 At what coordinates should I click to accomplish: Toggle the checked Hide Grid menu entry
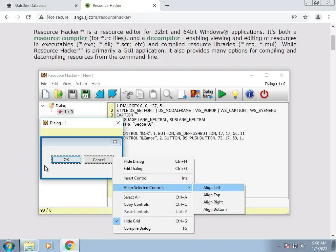(153, 221)
